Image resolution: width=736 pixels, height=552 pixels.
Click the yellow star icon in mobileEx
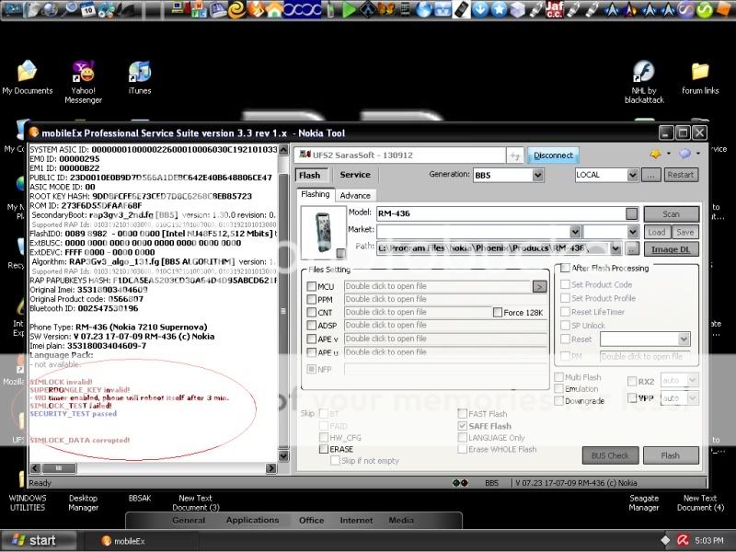click(x=655, y=154)
